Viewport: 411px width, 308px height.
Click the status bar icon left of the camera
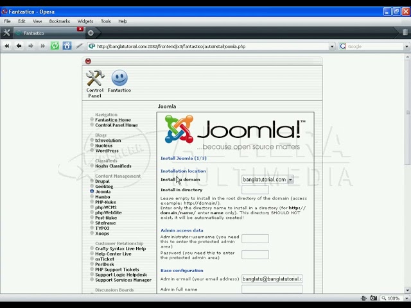(363, 298)
